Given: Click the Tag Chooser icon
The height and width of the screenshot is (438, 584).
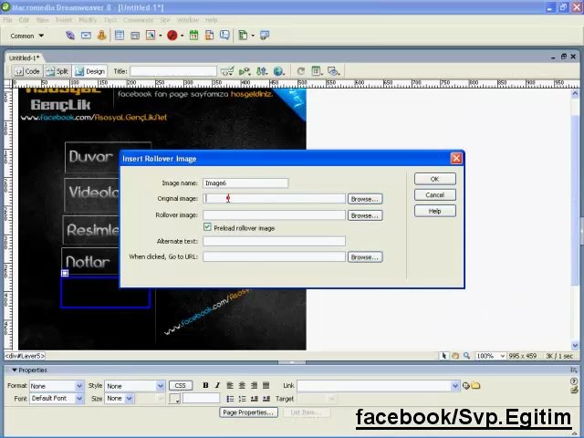Looking at the screenshot, I should point(265,36).
